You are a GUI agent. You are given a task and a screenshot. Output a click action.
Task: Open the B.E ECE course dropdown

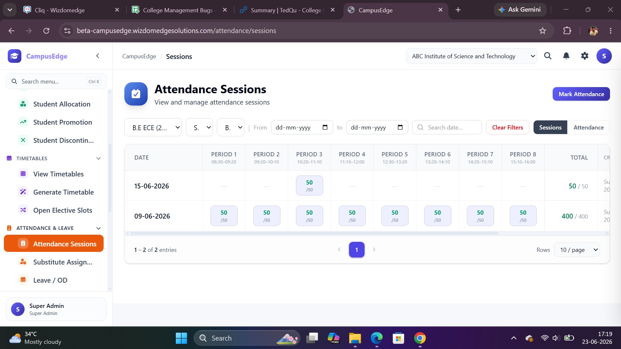(x=153, y=127)
